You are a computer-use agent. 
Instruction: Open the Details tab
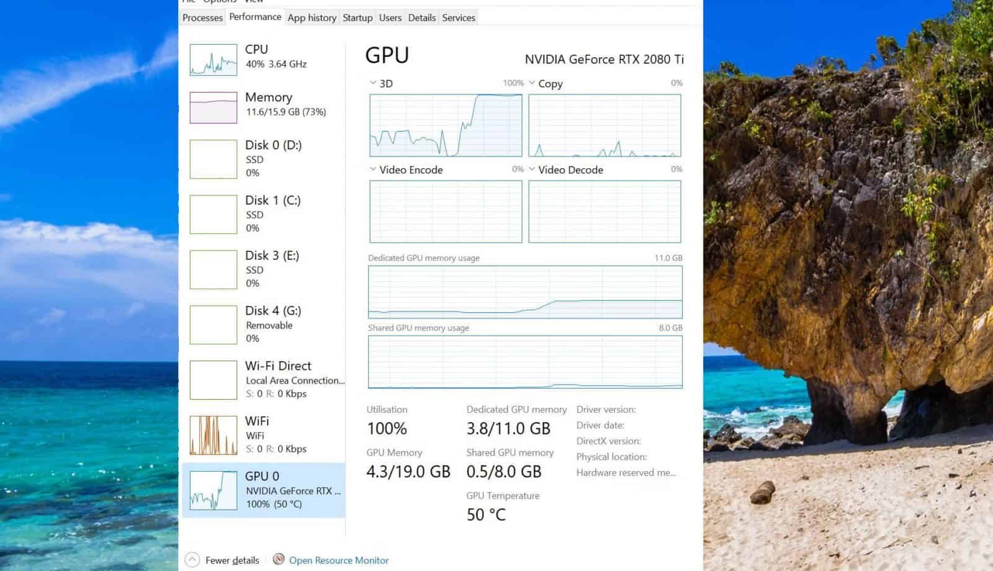[x=422, y=17]
